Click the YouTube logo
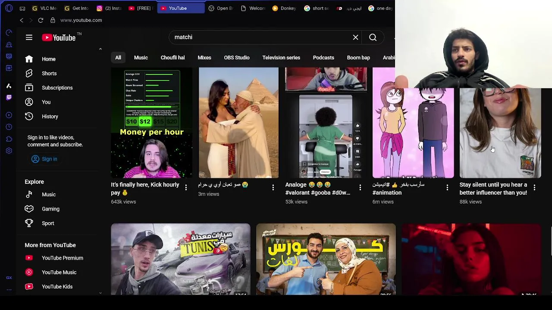552x310 pixels. pyautogui.click(x=59, y=38)
